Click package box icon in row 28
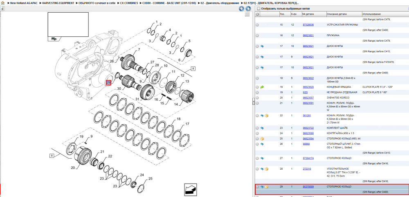The image size is (409, 197). pyautogui.click(x=267, y=169)
